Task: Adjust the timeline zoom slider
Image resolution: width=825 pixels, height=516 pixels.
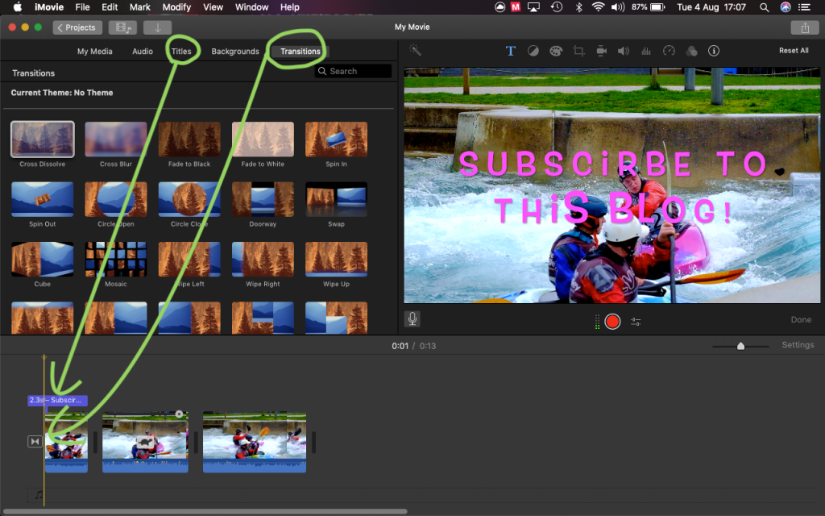Action: 740,346
